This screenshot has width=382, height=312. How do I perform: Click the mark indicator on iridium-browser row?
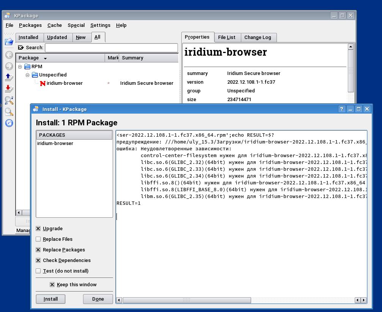[x=108, y=83]
